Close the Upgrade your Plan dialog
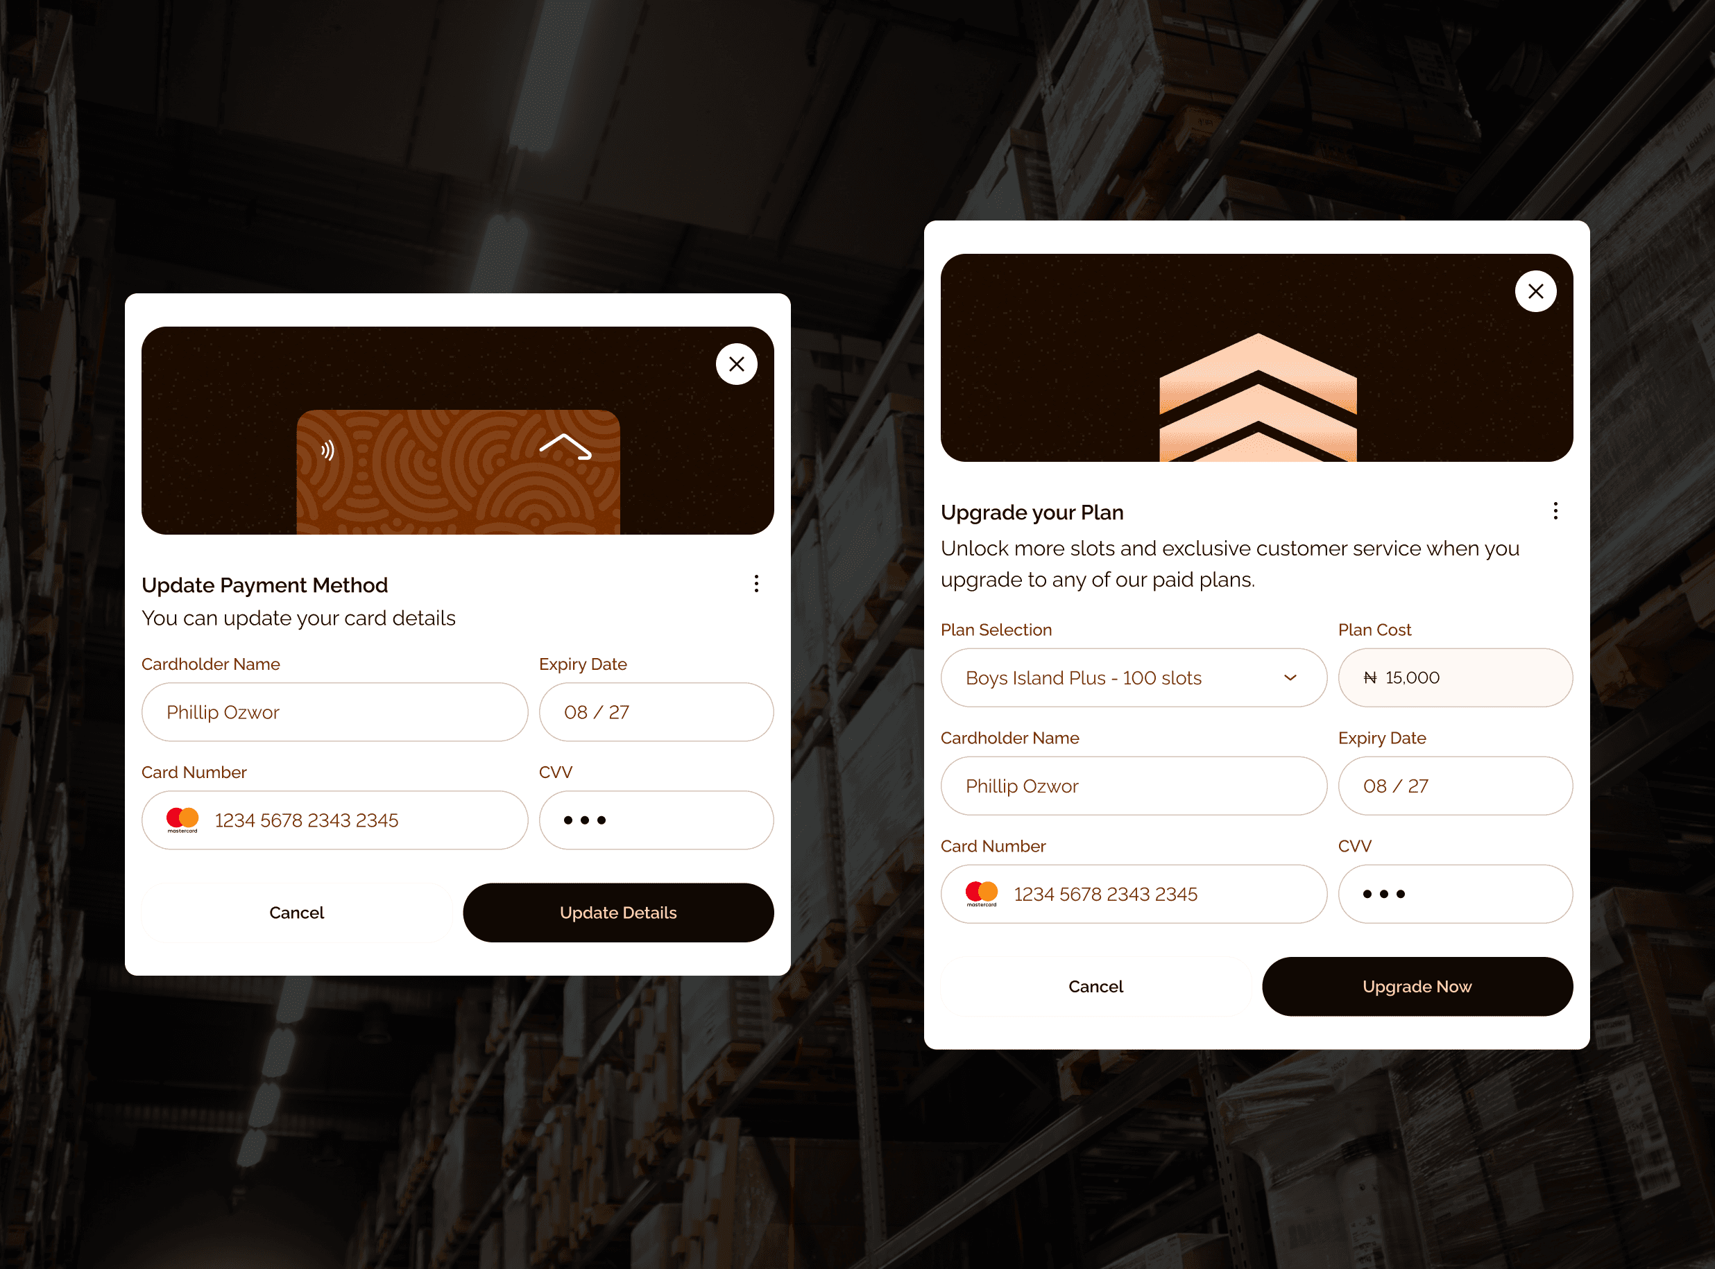The height and width of the screenshot is (1269, 1715). click(1535, 291)
